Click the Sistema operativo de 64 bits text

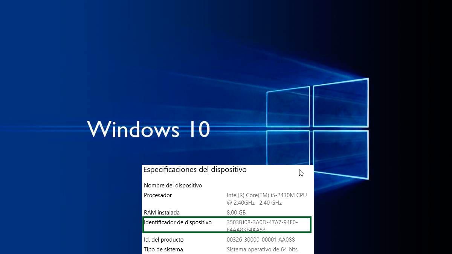click(x=262, y=249)
